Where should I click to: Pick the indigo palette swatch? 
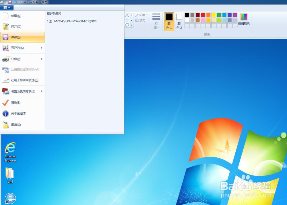[230, 15]
